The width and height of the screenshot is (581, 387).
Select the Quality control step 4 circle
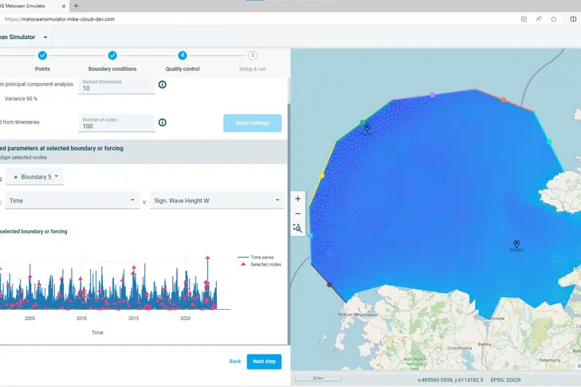[x=183, y=56]
